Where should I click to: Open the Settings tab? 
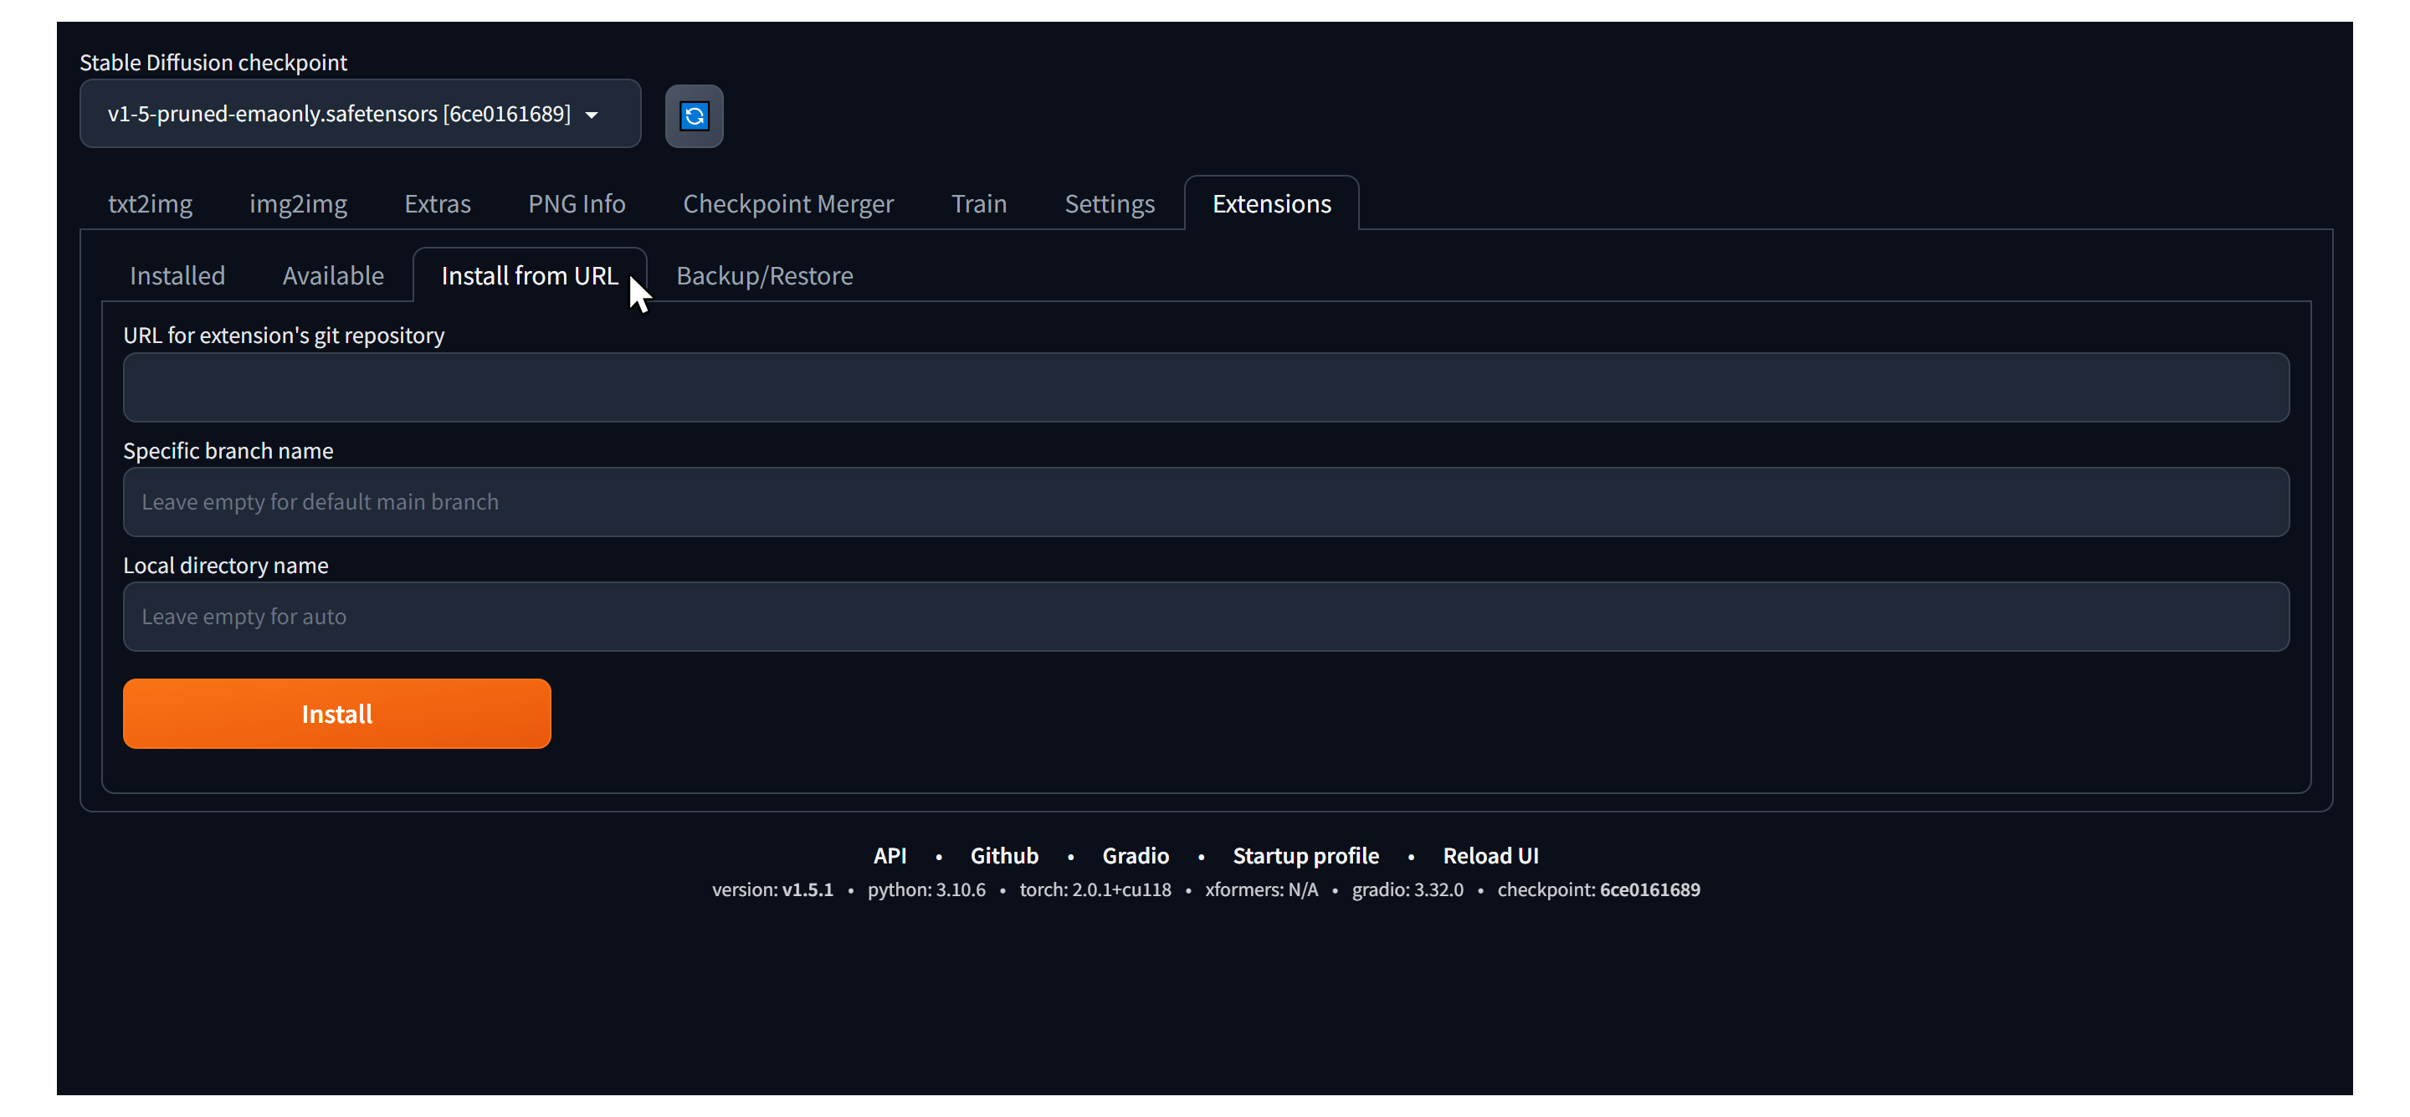coord(1110,204)
